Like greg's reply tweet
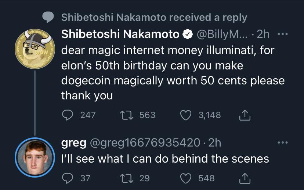Viewport: 304px width, 190px height. pos(185,178)
